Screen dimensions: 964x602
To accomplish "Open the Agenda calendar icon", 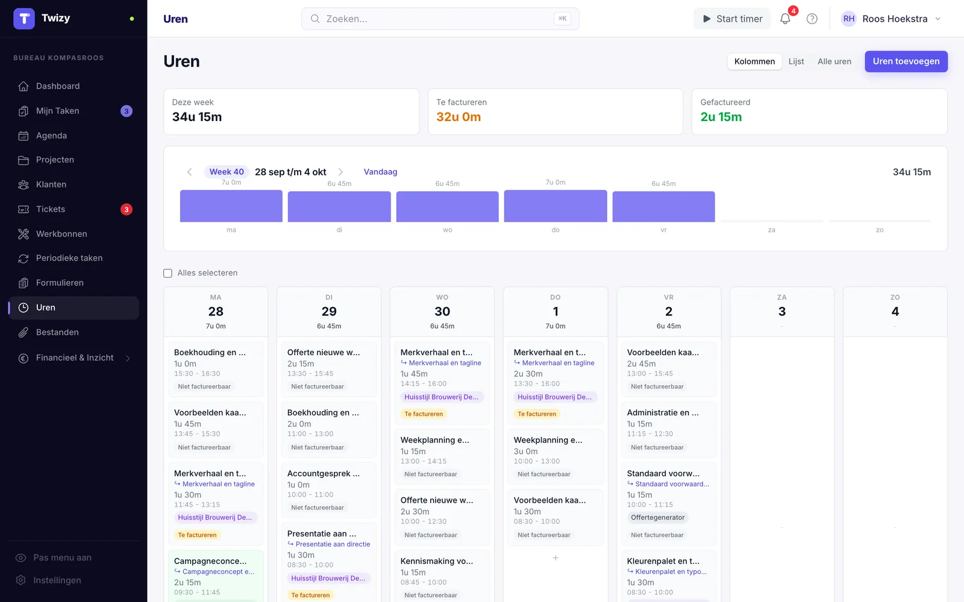I will 23,135.
